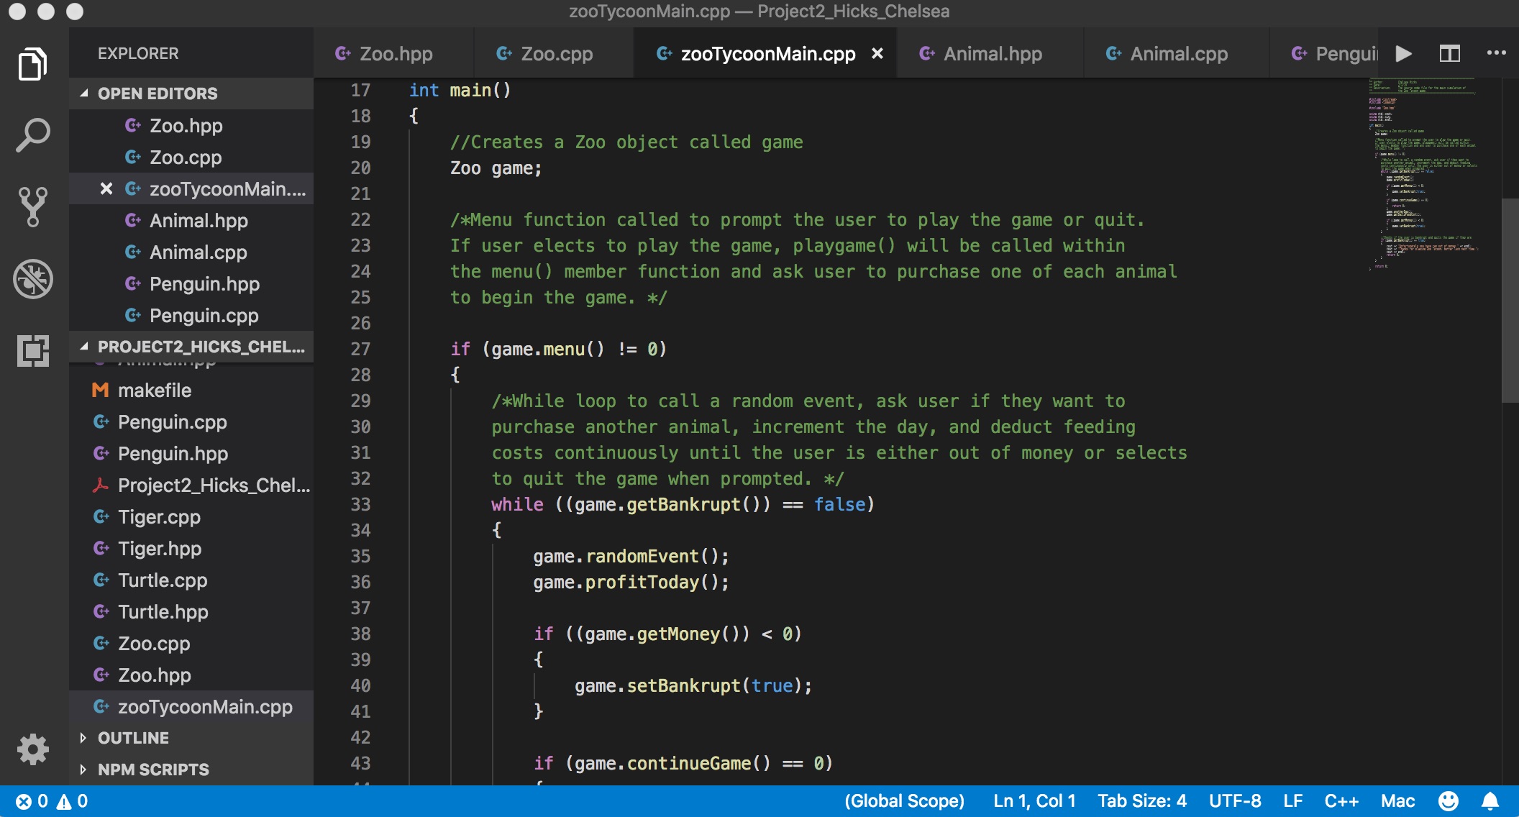The image size is (1519, 817).
Task: Expand the OUTLINE section
Action: 133,738
